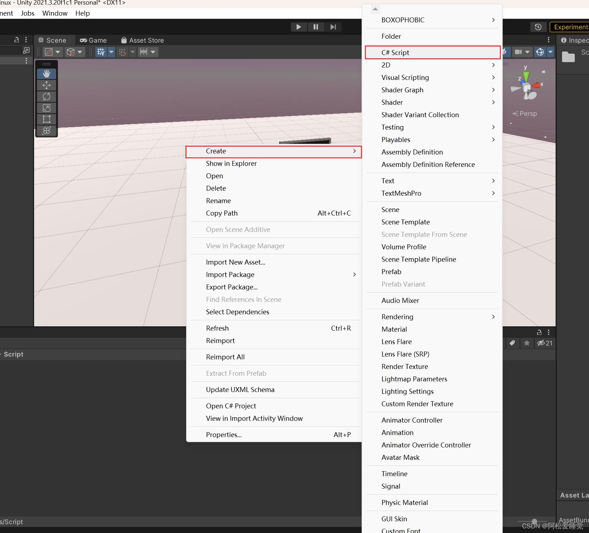Image resolution: width=589 pixels, height=533 pixels.
Task: Expand the BOXOPHOBIC submenu
Action: coord(432,20)
